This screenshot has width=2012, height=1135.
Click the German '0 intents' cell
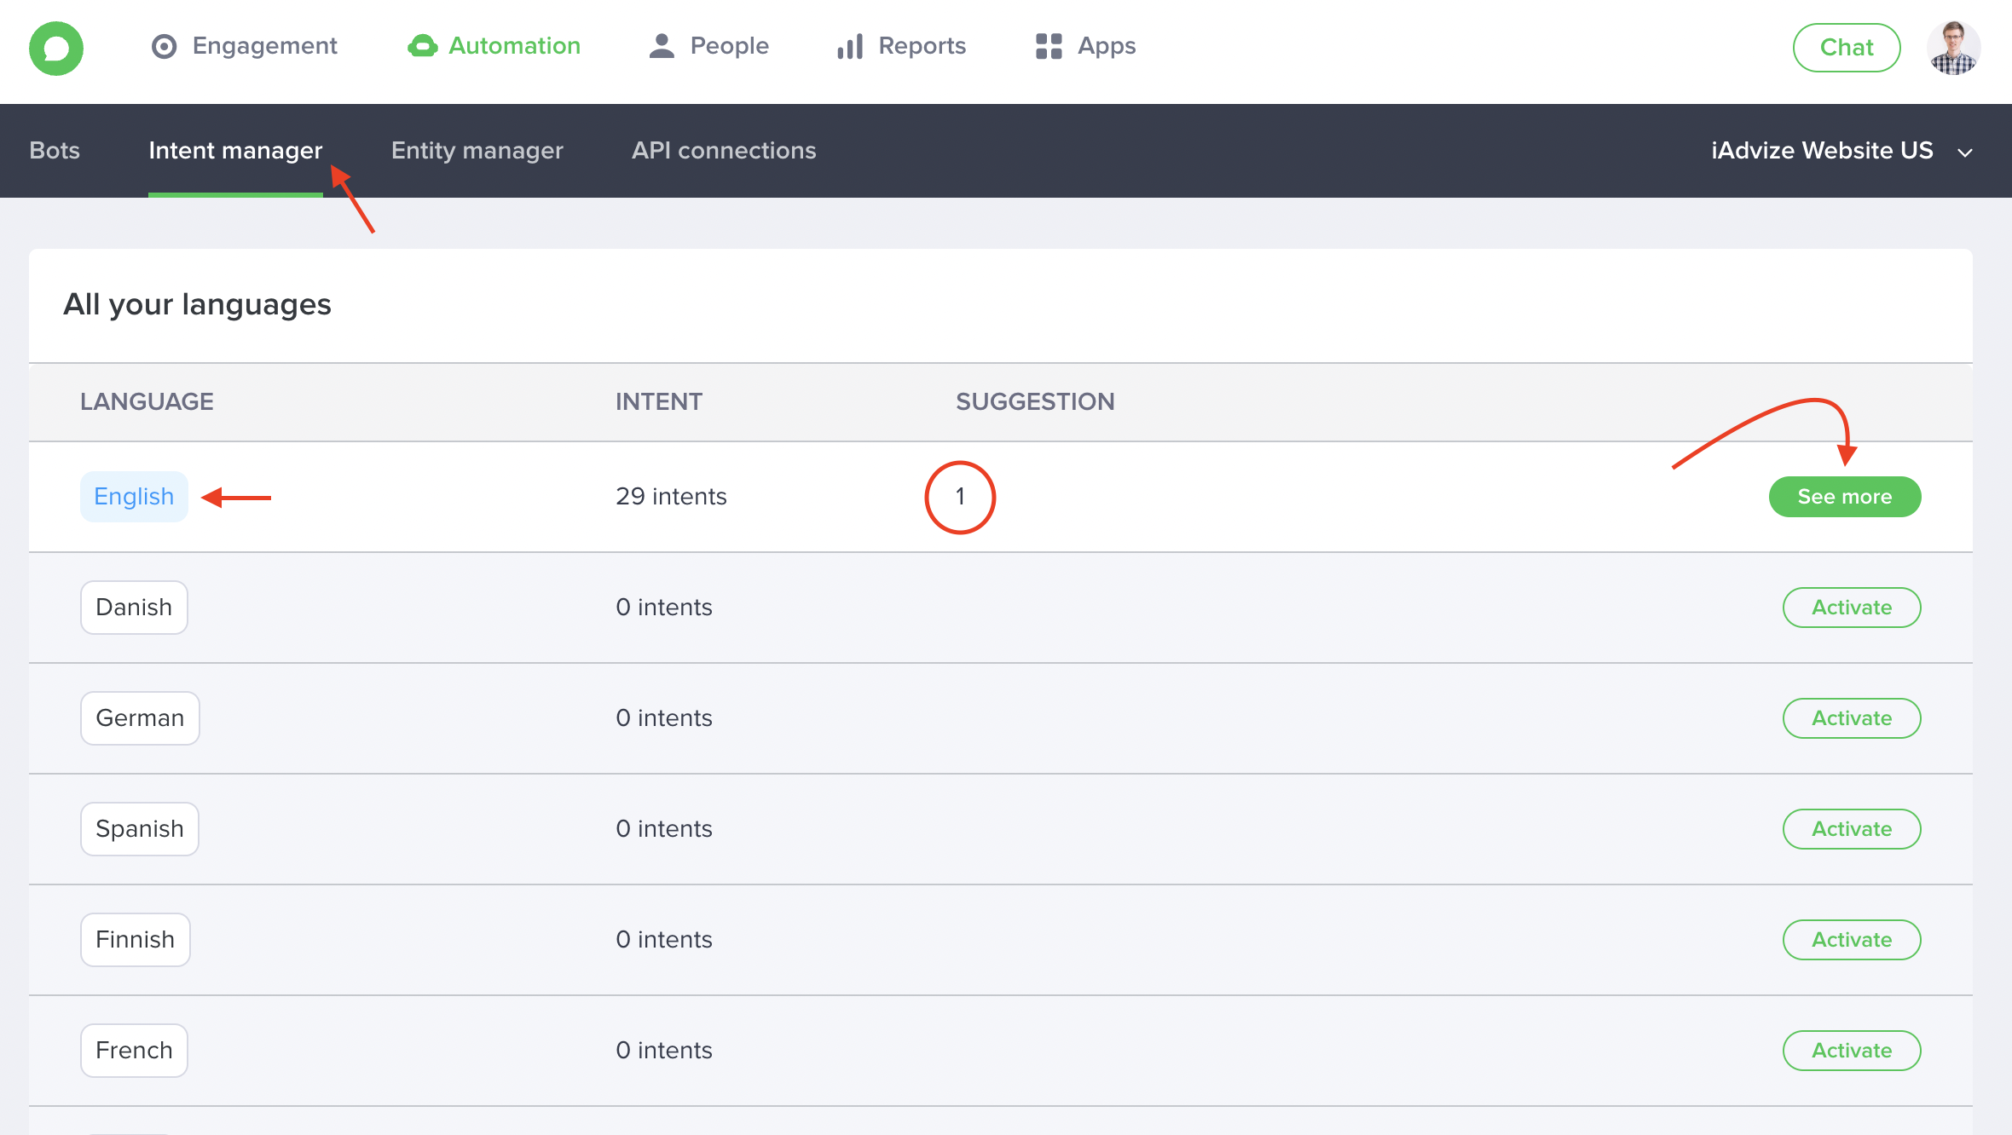coord(664,718)
